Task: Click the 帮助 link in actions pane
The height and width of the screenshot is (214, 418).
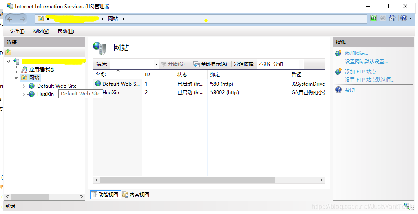Action: point(350,90)
